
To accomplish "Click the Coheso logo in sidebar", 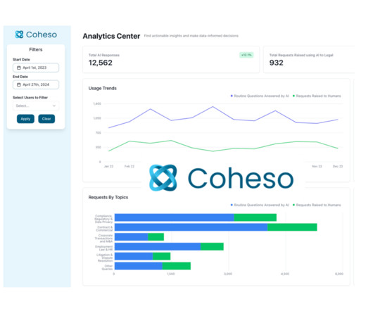I will (x=36, y=34).
